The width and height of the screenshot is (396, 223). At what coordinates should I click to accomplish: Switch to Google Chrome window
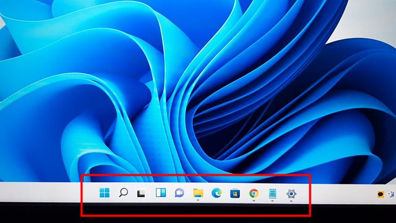(254, 194)
